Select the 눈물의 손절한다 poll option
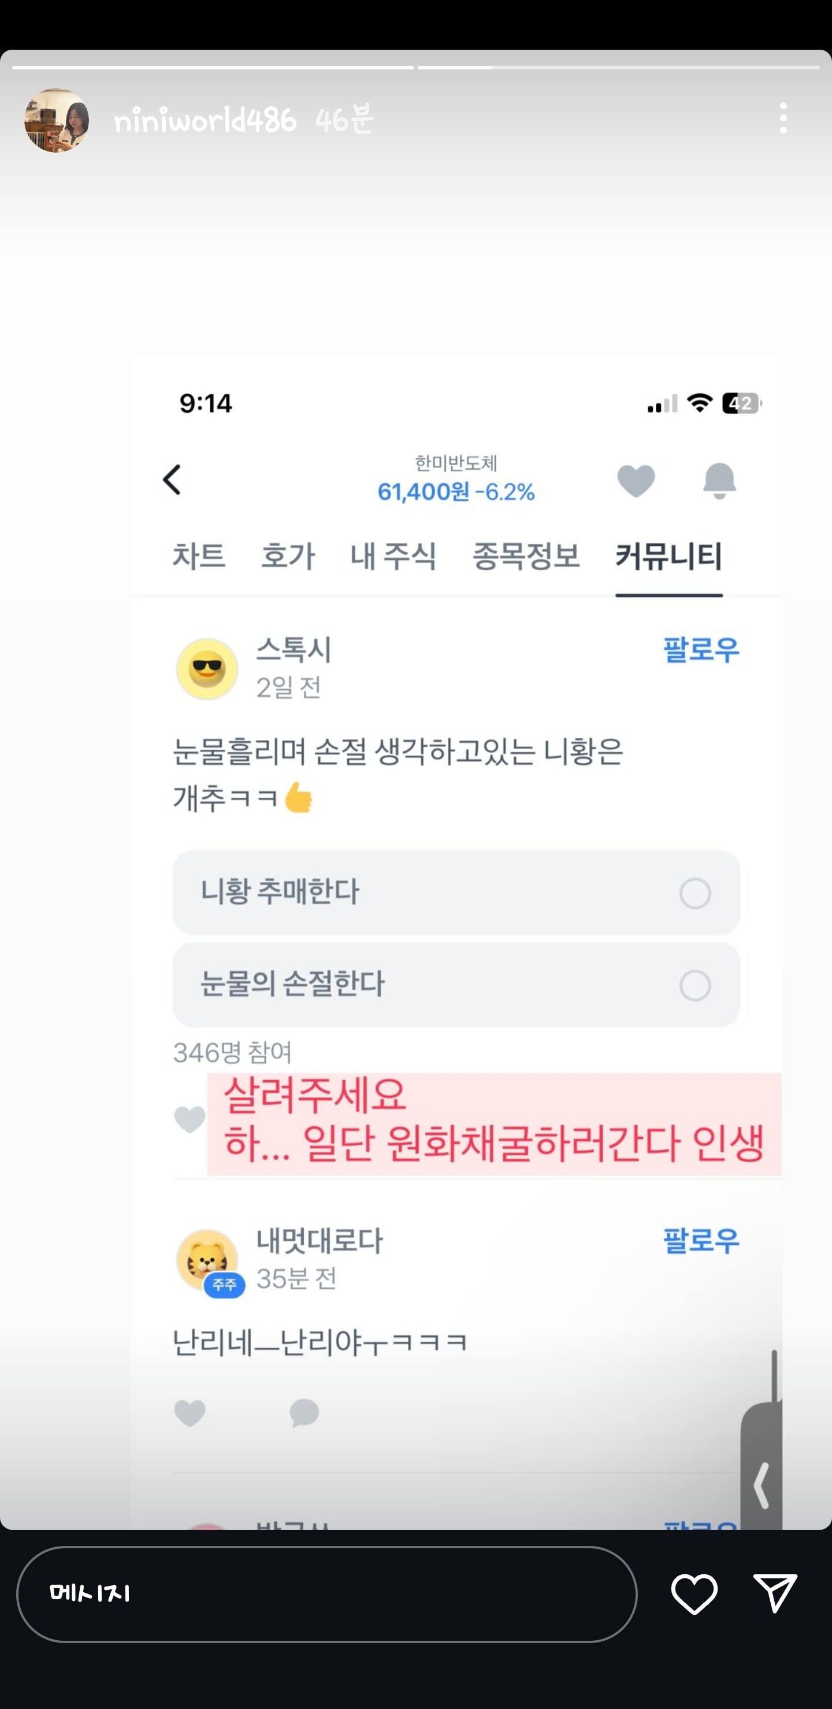This screenshot has height=1709, width=832. pos(456,985)
